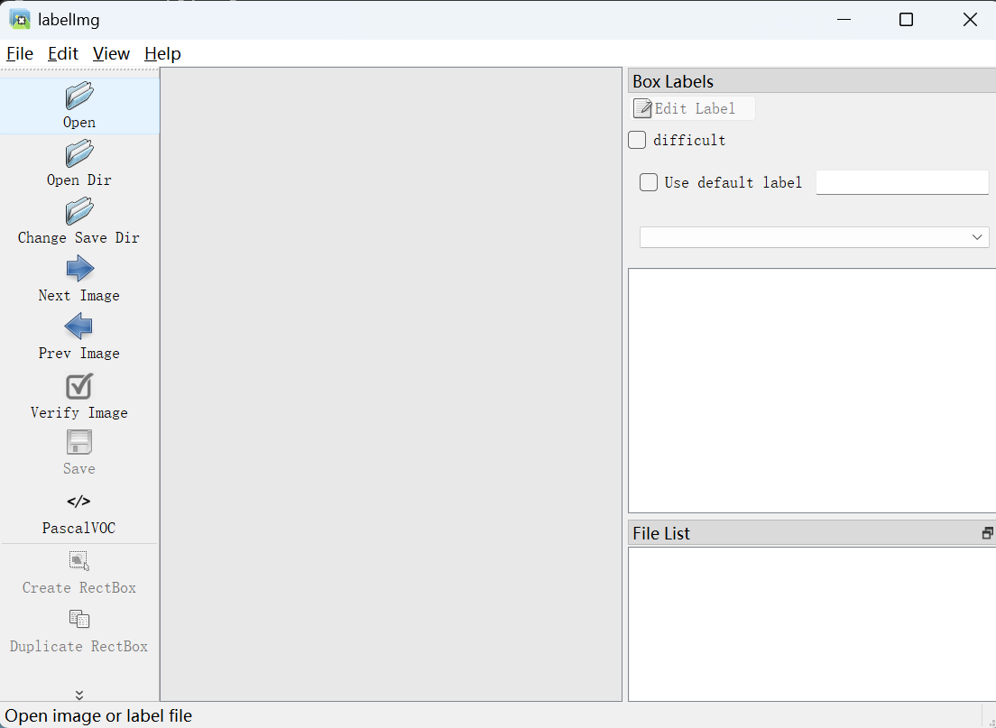Open the View menu

(111, 54)
